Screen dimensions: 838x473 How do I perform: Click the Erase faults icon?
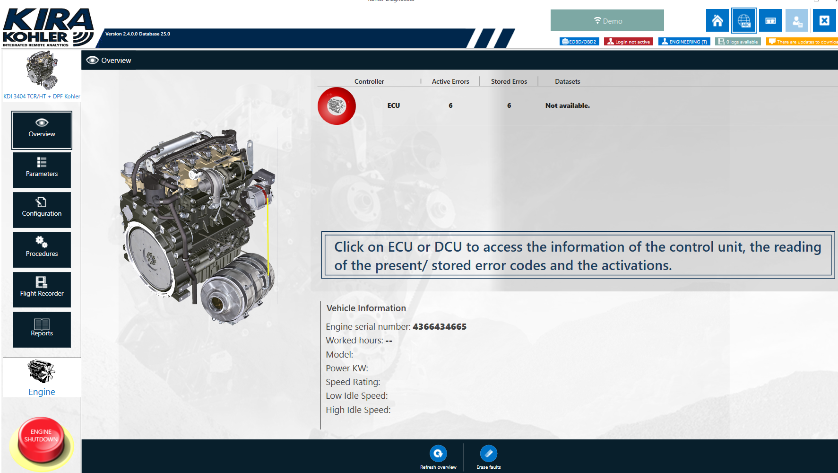(488, 454)
